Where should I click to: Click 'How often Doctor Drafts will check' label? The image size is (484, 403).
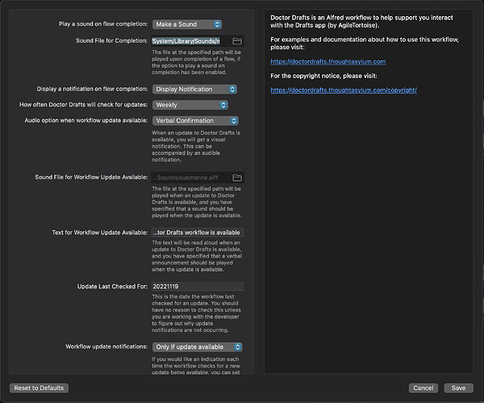[x=83, y=105]
